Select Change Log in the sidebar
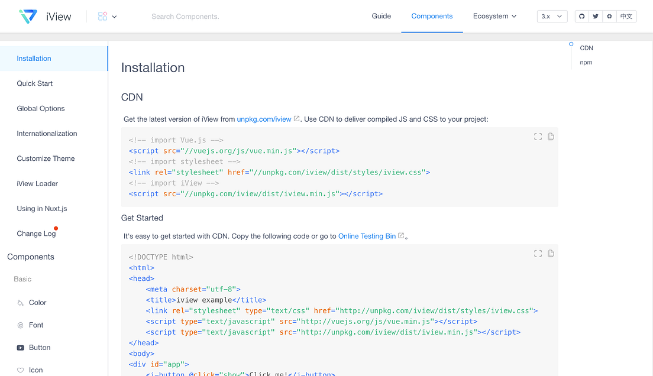The image size is (653, 376). 37,233
